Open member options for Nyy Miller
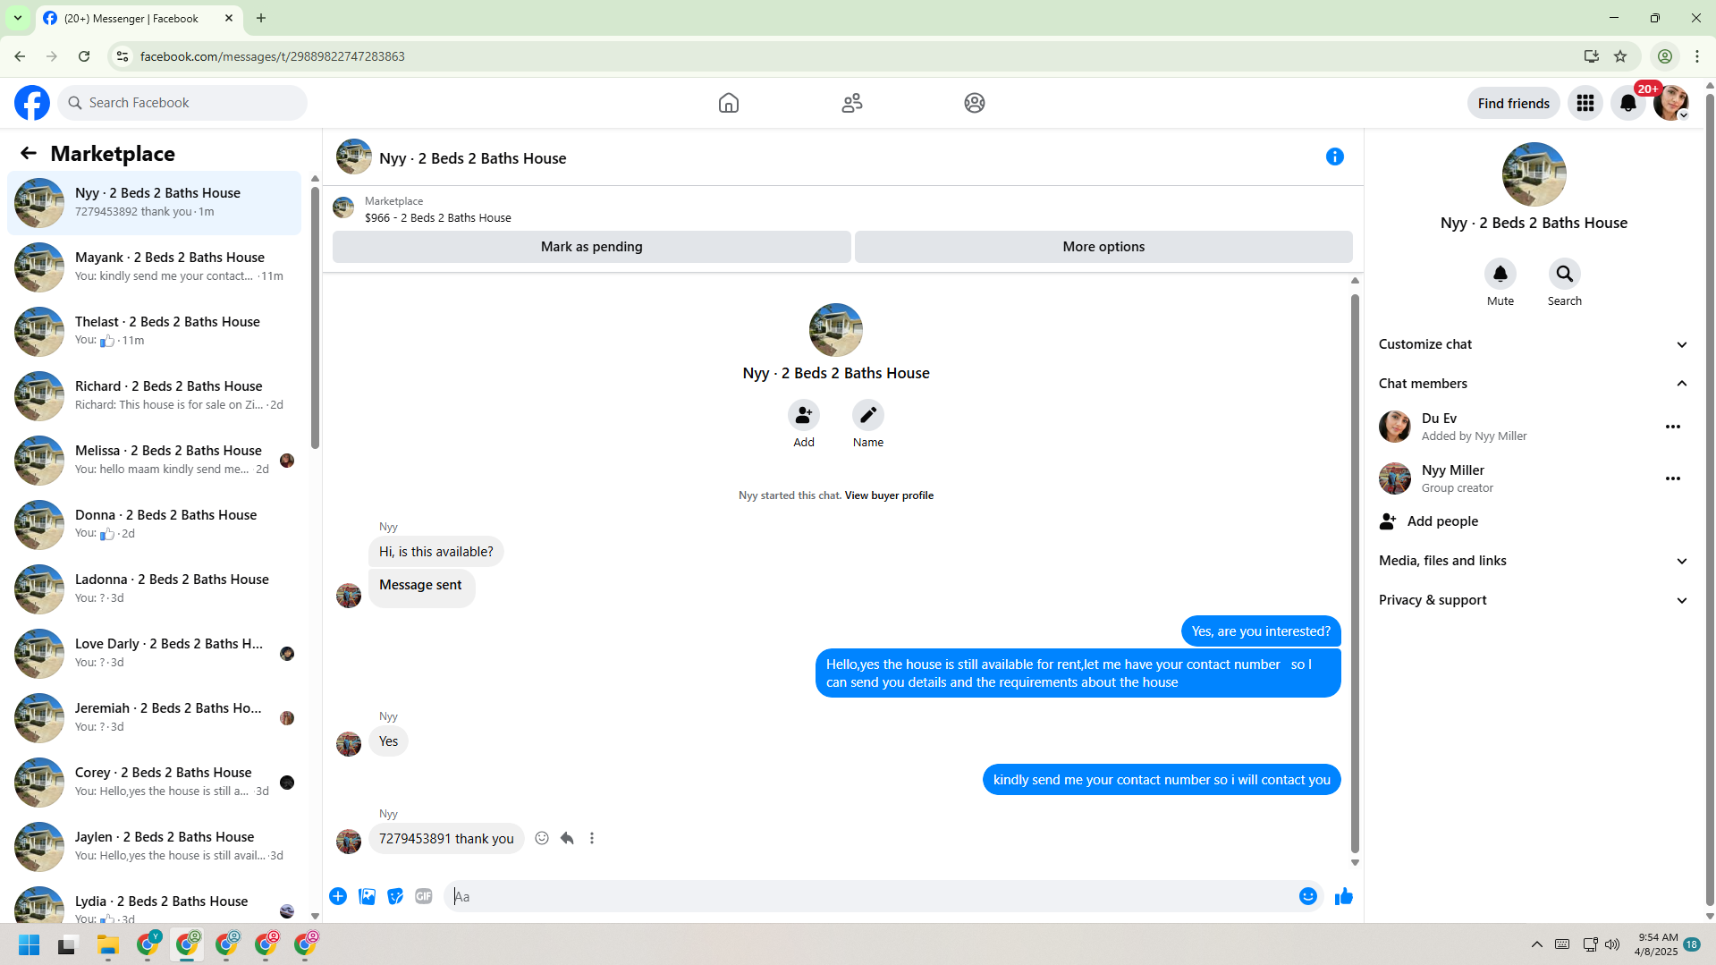 (x=1673, y=478)
